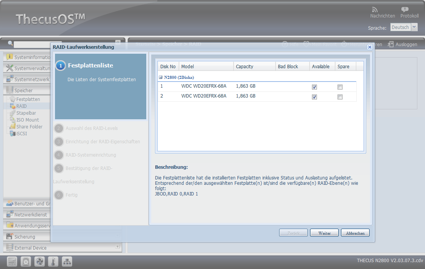Click the Ausloggen link
425x269 pixels.
[406, 44]
